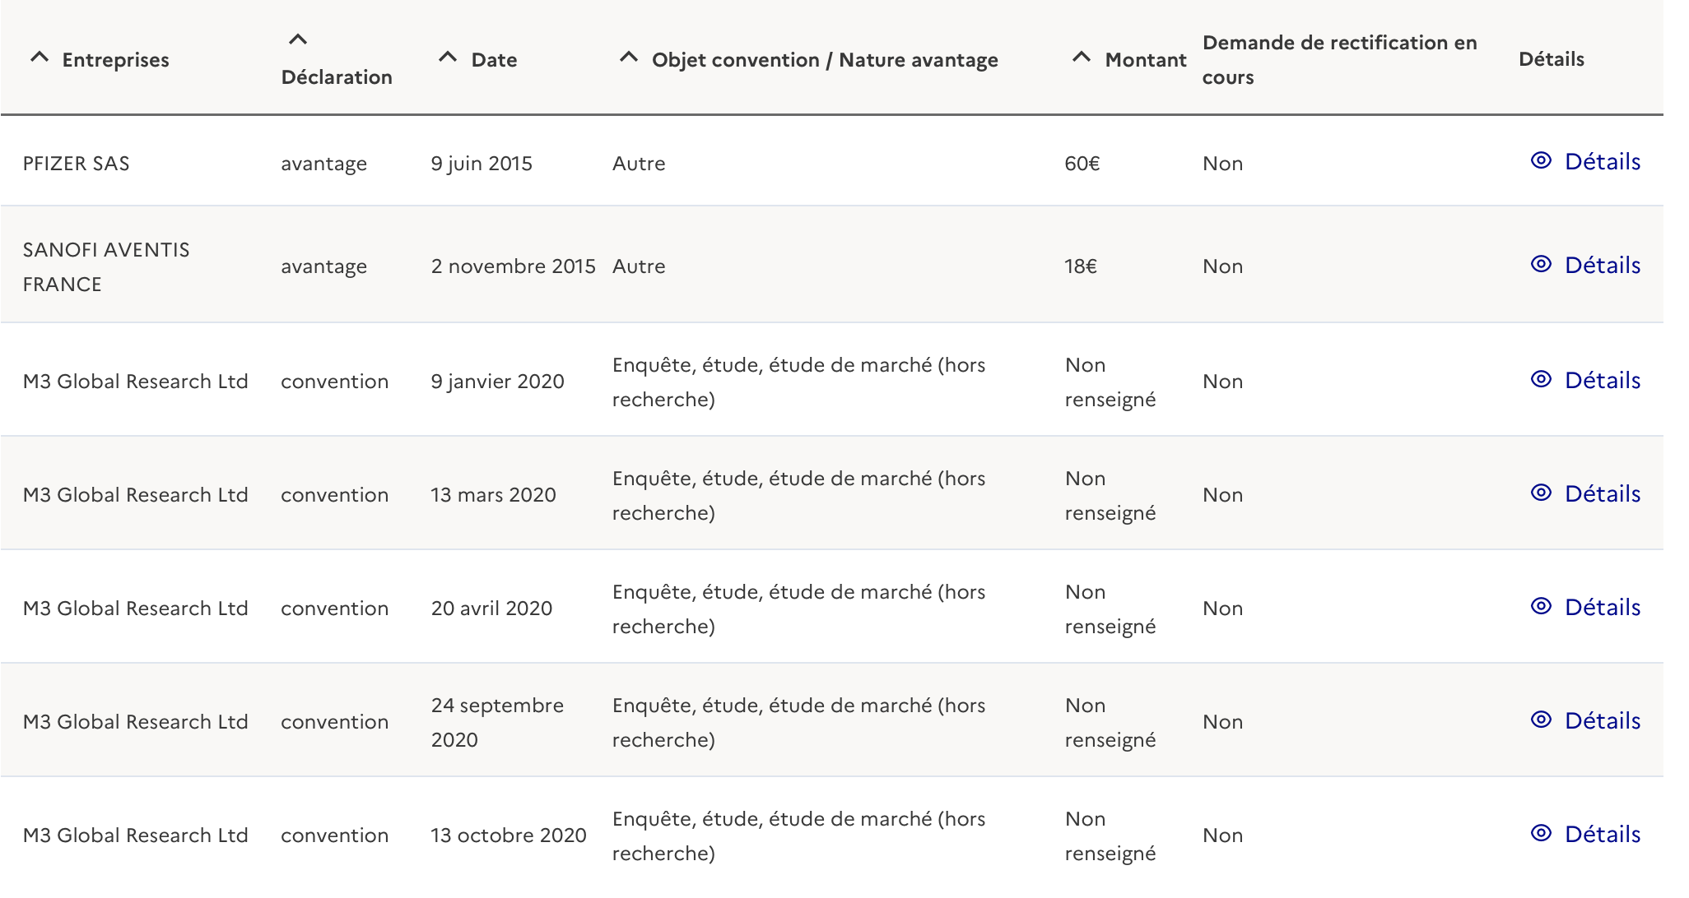
Task: Click eye icon for 9 janvier 2020 row
Action: [1541, 379]
